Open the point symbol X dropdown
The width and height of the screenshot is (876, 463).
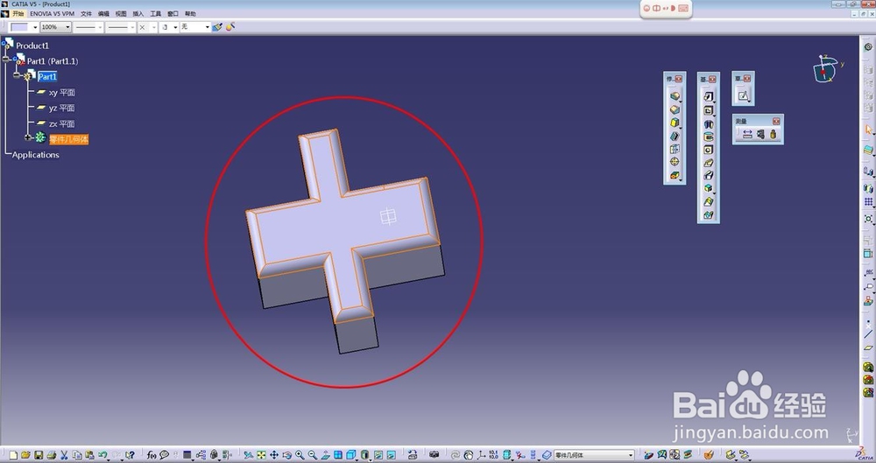pyautogui.click(x=147, y=27)
